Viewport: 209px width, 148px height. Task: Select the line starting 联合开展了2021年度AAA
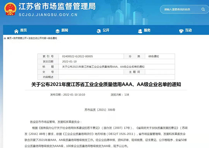coord(106,140)
